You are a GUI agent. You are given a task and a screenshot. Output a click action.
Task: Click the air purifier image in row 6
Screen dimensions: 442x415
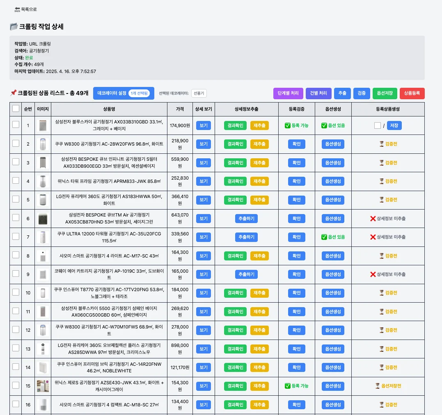tap(43, 219)
